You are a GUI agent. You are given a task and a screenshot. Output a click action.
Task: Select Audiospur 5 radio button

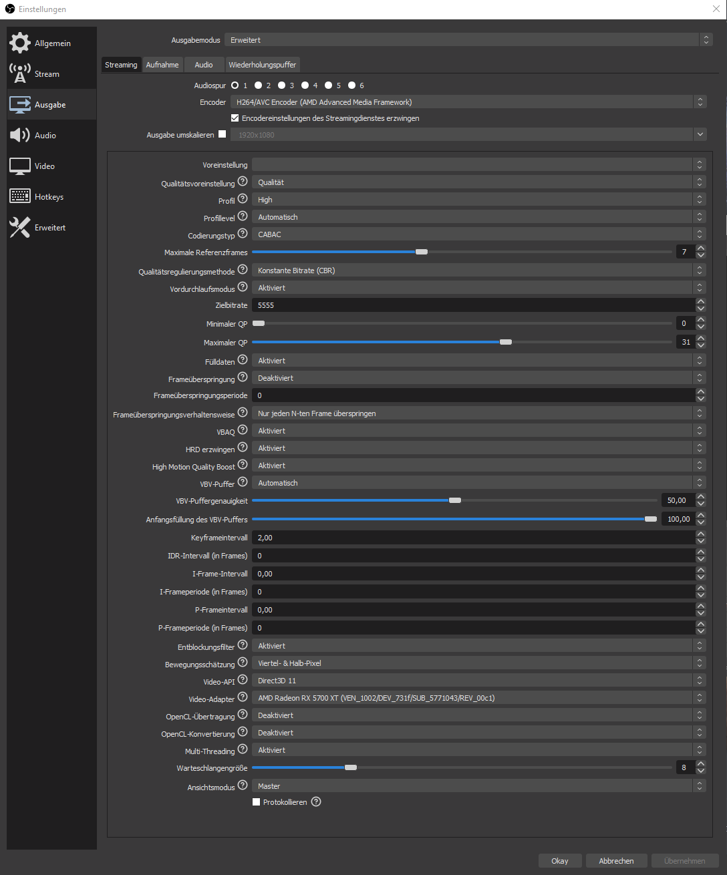pyautogui.click(x=329, y=85)
